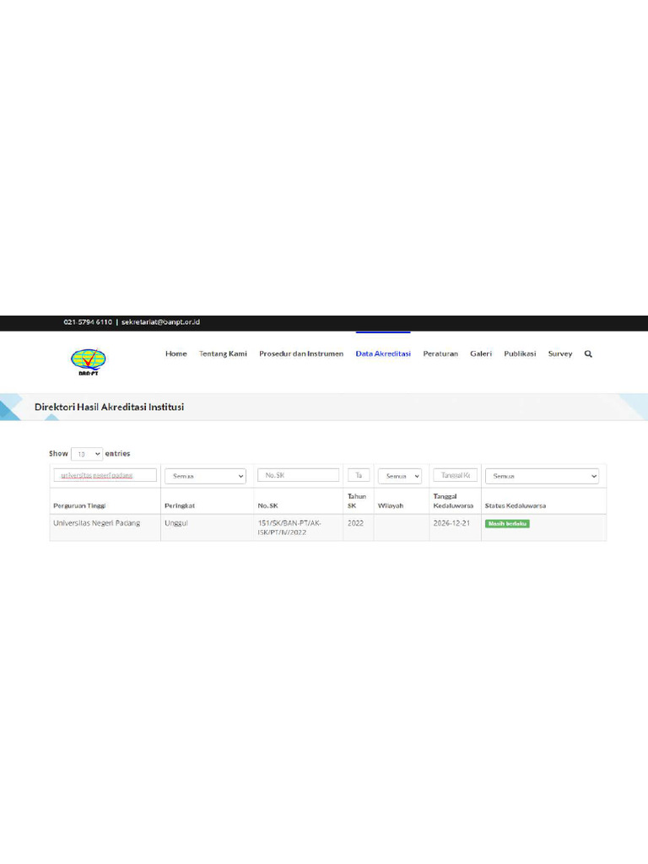Click the Perguruan Tinggi search field
This screenshot has width=648, height=864.
pyautogui.click(x=105, y=475)
